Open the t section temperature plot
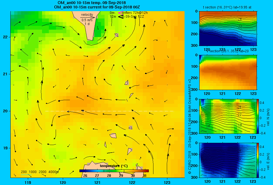 [228, 29]
